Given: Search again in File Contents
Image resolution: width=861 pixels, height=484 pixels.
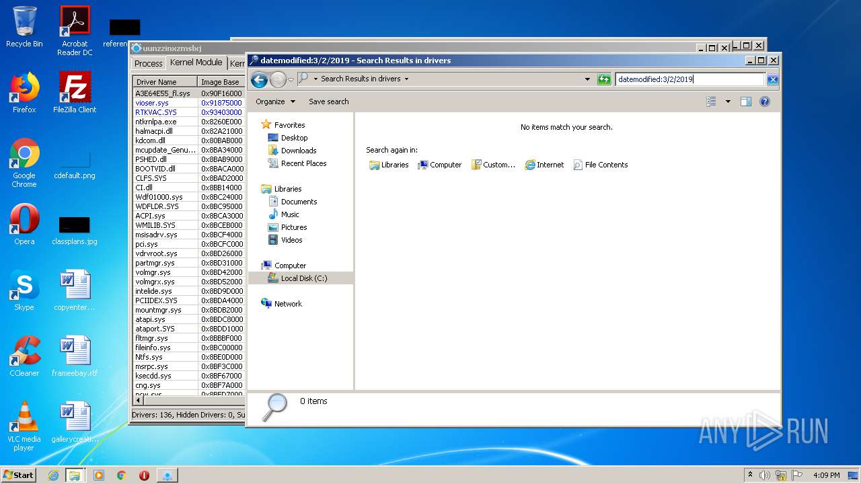Looking at the screenshot, I should coord(601,165).
